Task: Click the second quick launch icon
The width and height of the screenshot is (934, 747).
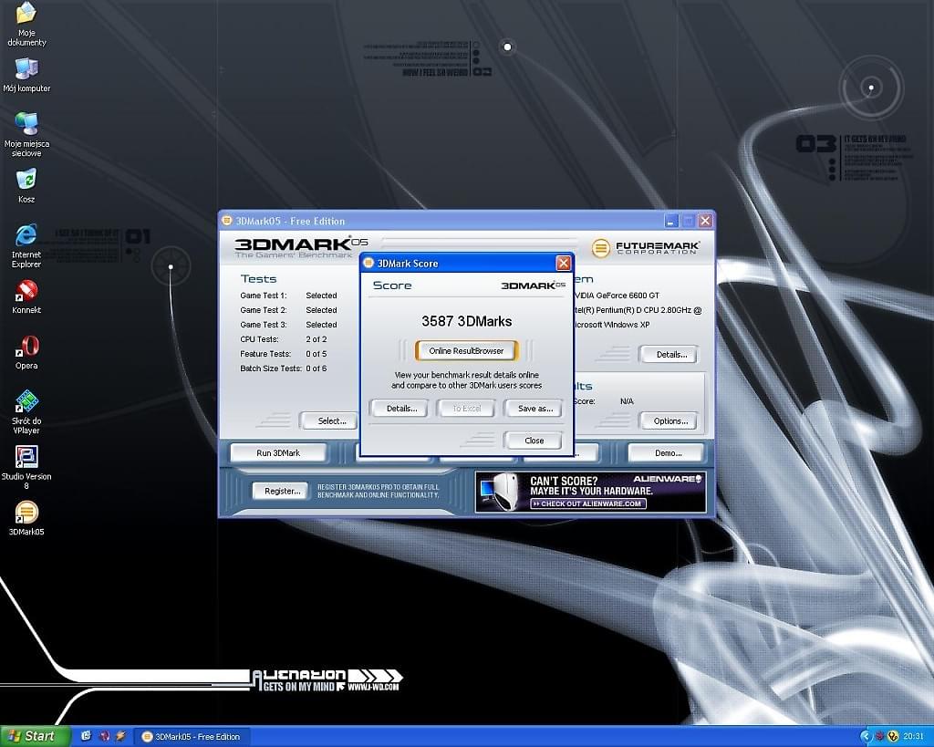Action: [x=104, y=736]
